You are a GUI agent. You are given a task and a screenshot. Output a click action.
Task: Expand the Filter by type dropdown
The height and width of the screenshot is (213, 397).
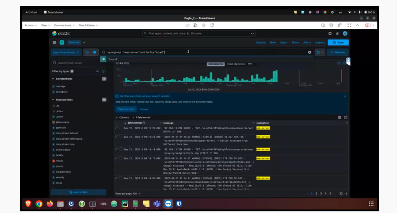pos(98,71)
